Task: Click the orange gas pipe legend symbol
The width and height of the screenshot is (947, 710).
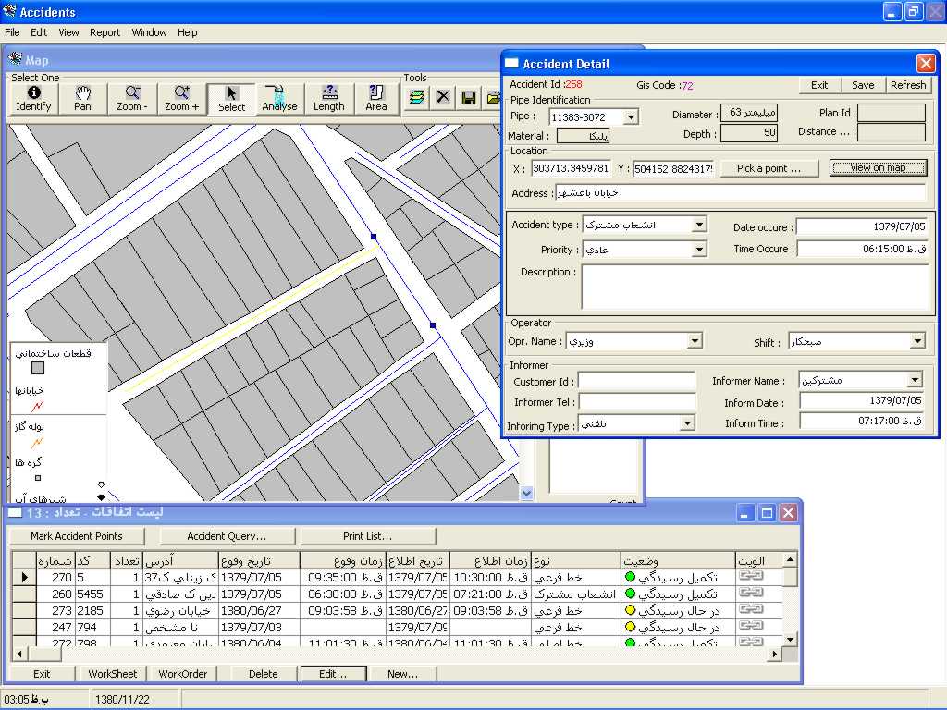Action: click(x=37, y=443)
